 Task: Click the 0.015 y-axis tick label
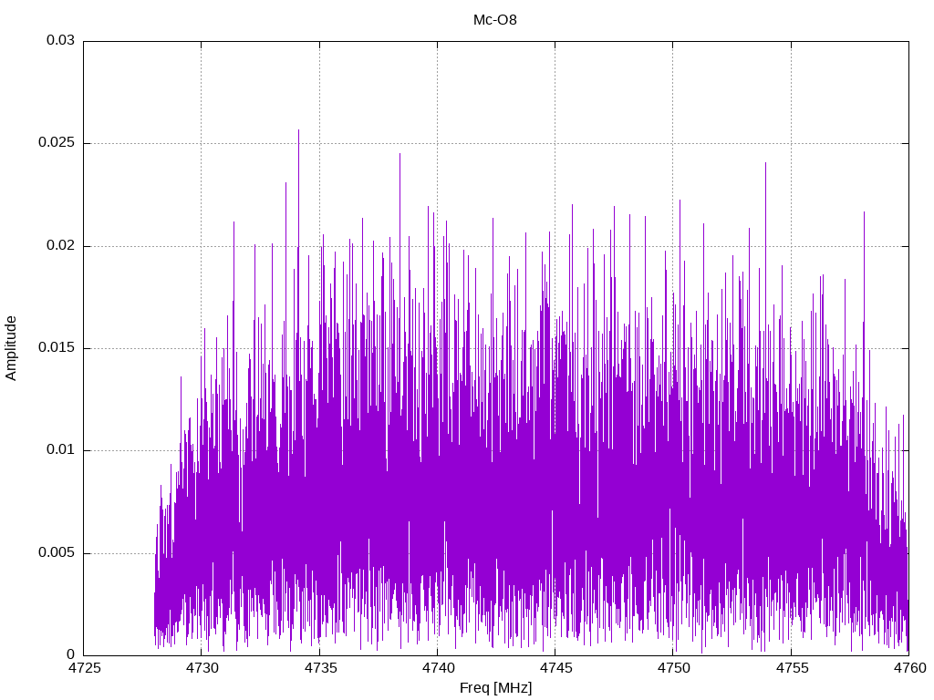coord(57,347)
